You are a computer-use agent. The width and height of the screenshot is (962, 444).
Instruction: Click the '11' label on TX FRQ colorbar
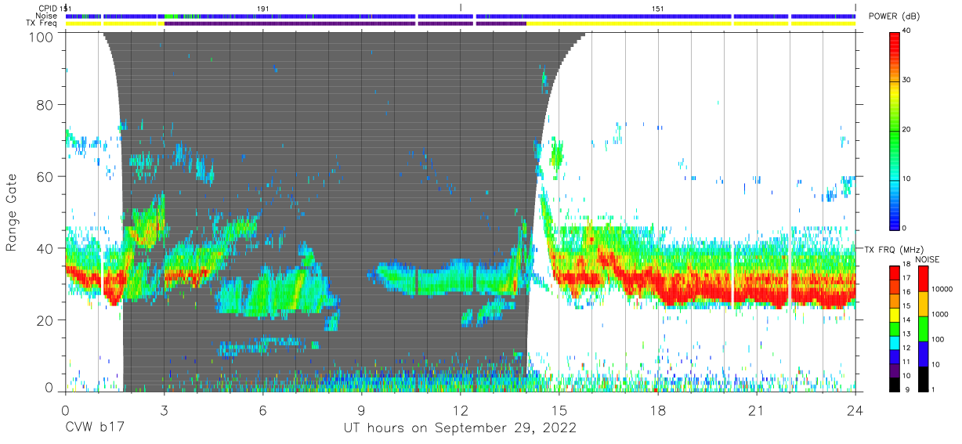907,361
